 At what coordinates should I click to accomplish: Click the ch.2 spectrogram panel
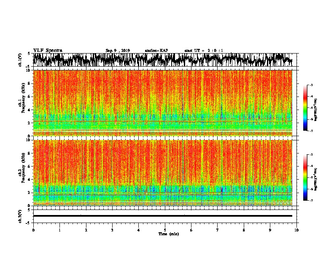[163, 173]
